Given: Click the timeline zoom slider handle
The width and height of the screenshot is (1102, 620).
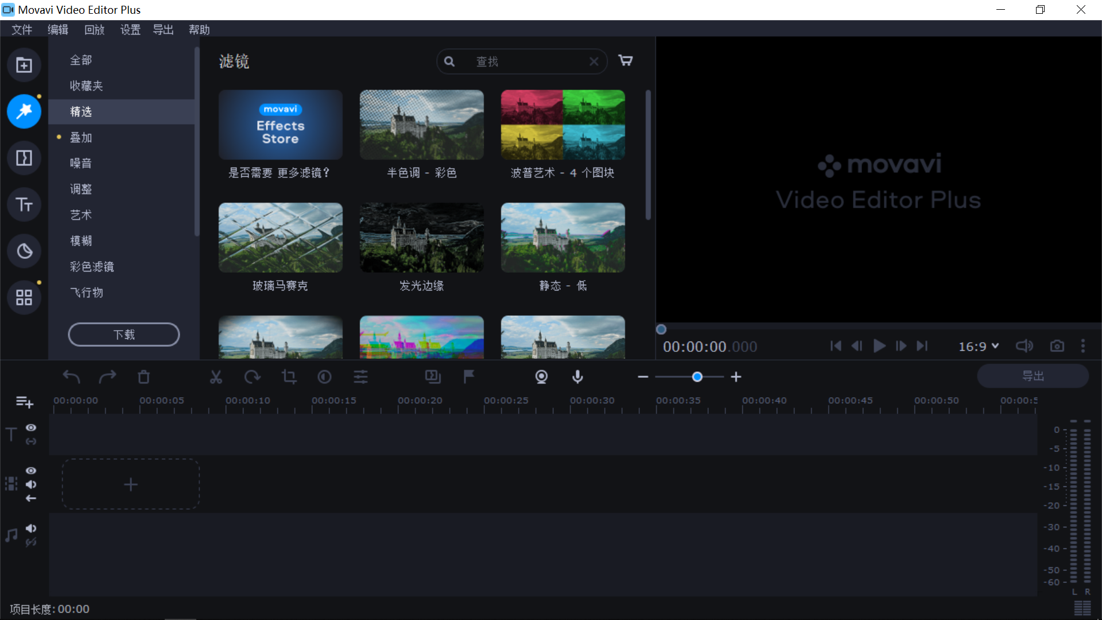Looking at the screenshot, I should click(x=697, y=377).
